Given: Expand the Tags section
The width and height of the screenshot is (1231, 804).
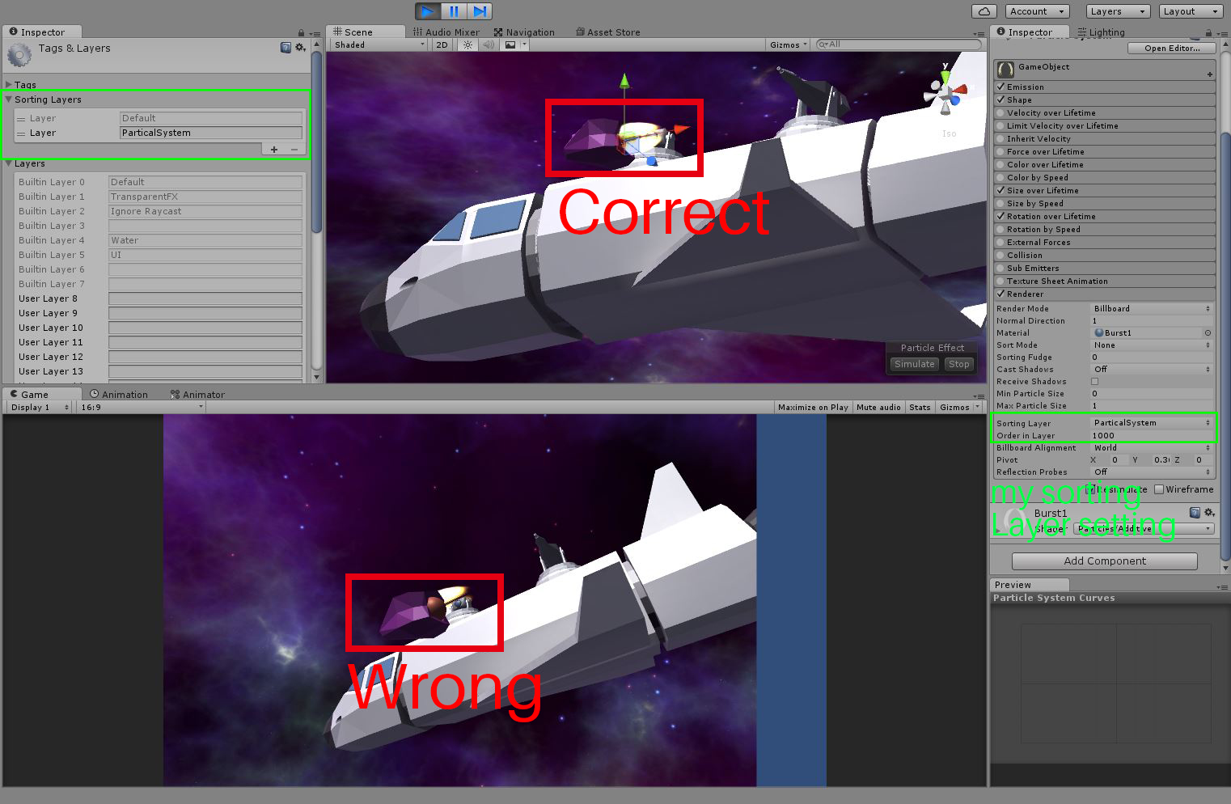Looking at the screenshot, I should [9, 84].
